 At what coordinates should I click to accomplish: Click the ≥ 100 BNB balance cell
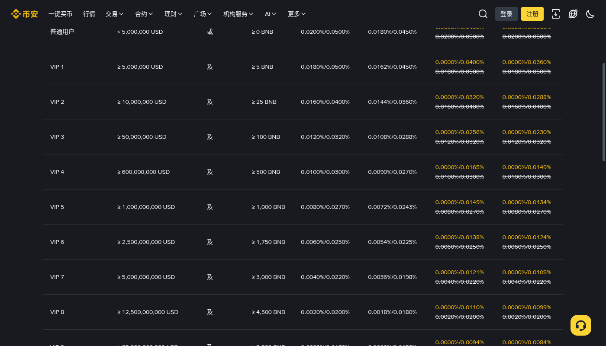[266, 137]
